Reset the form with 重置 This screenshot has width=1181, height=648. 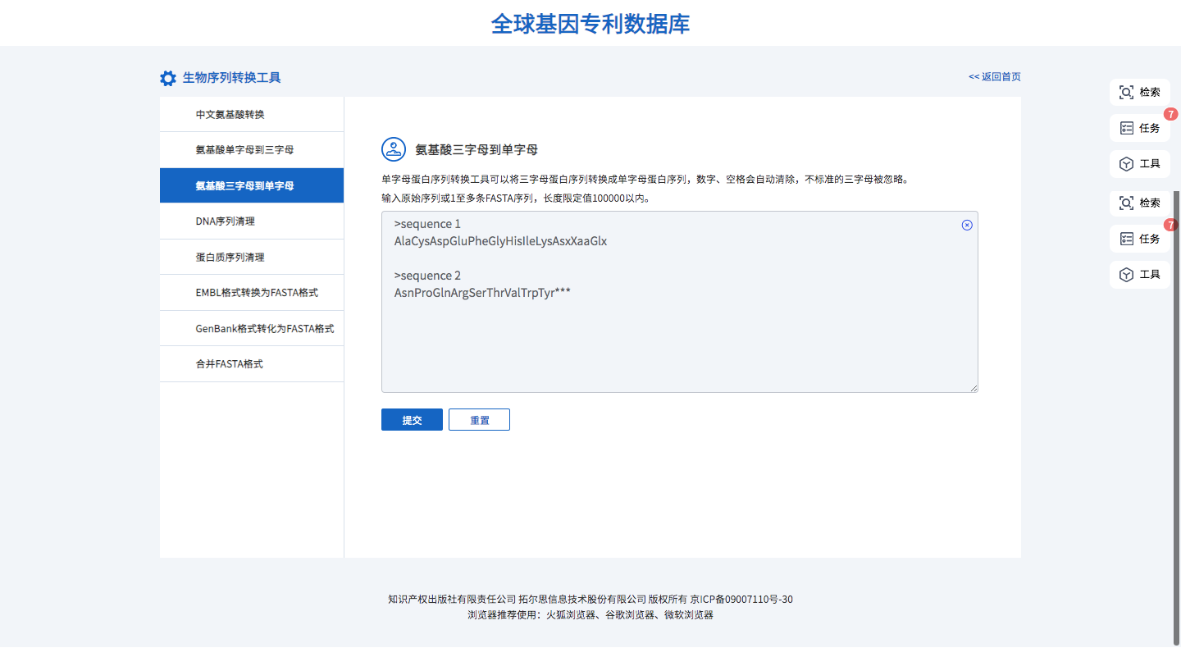point(479,420)
